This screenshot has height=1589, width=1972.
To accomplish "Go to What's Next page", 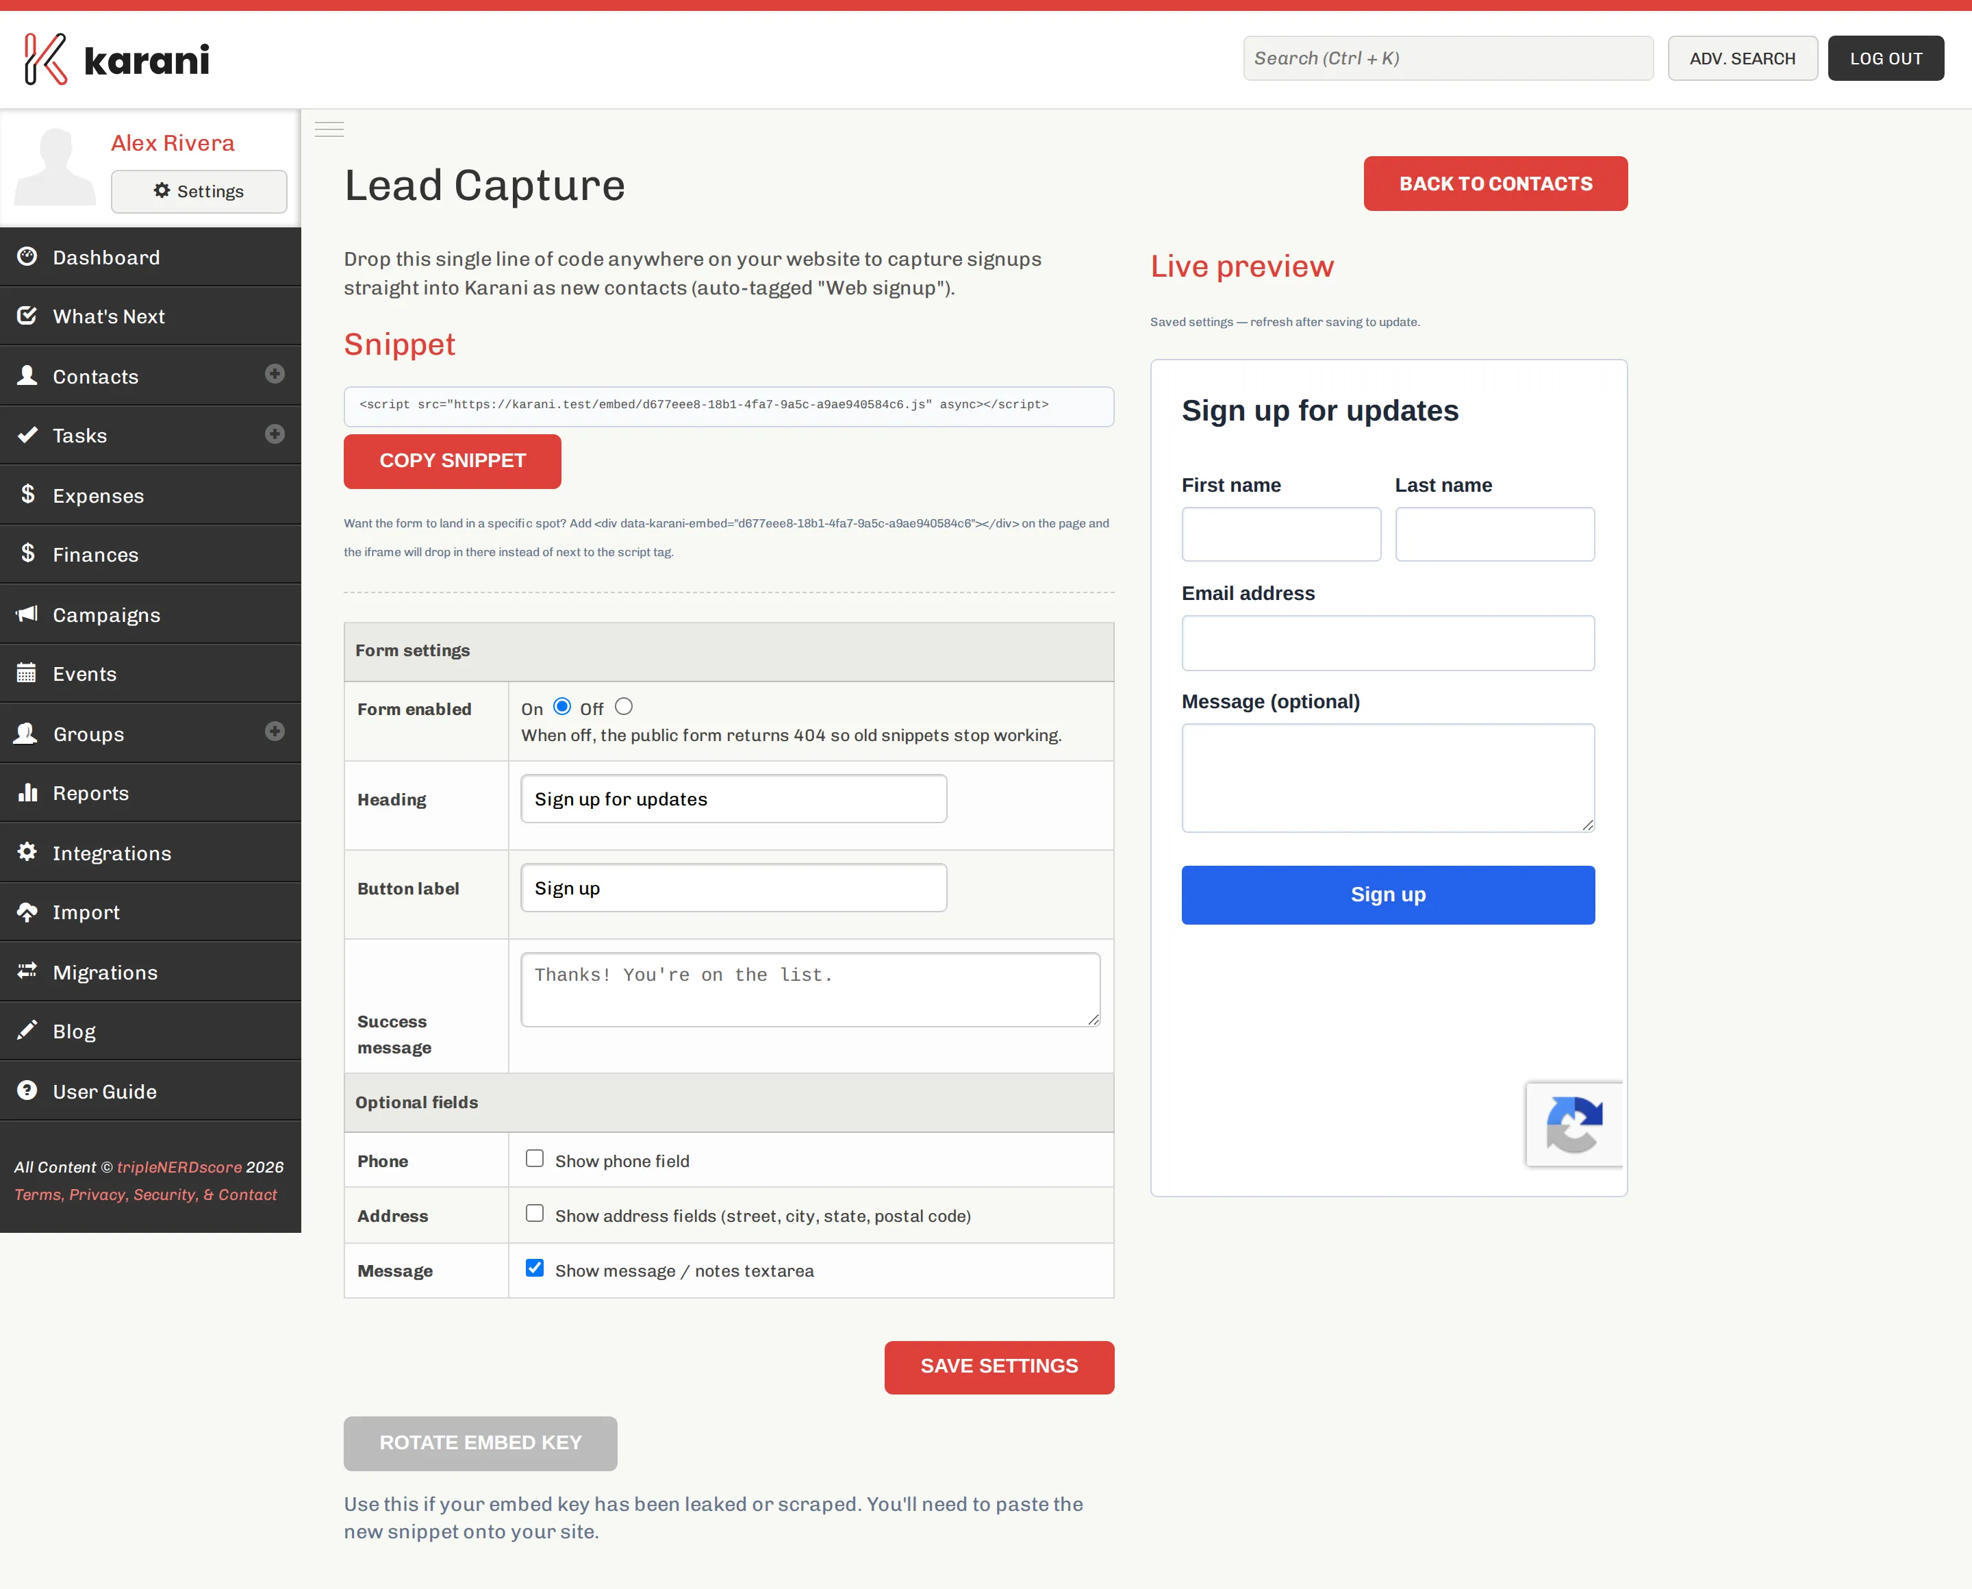I will (150, 316).
